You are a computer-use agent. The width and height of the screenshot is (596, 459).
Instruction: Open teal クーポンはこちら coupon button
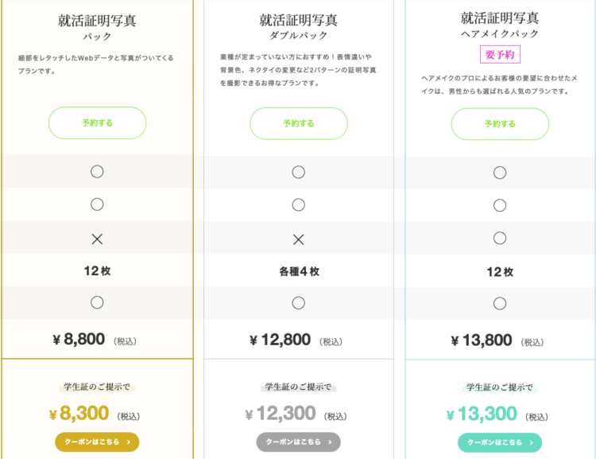point(500,442)
